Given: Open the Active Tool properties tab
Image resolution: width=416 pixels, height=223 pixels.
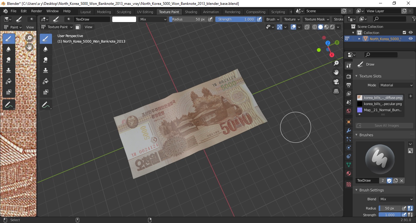Looking at the screenshot, I should point(348,65).
